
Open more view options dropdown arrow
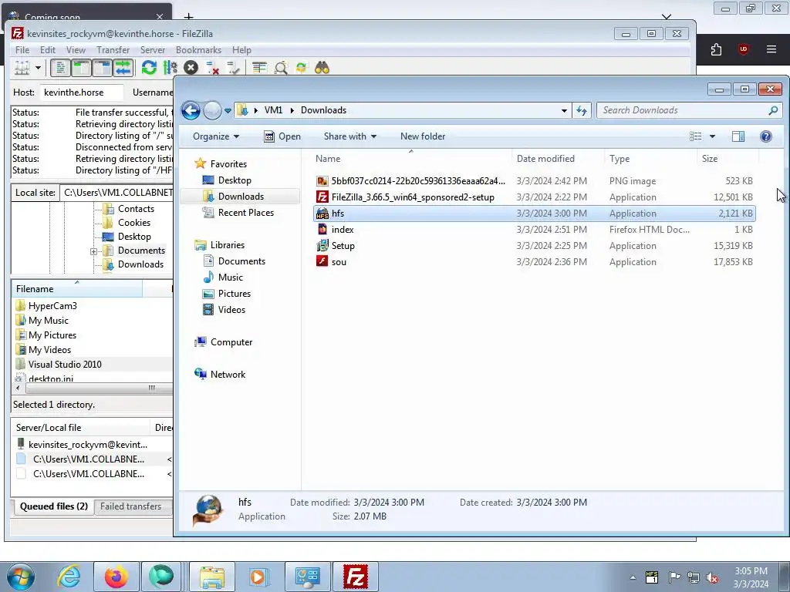point(712,136)
